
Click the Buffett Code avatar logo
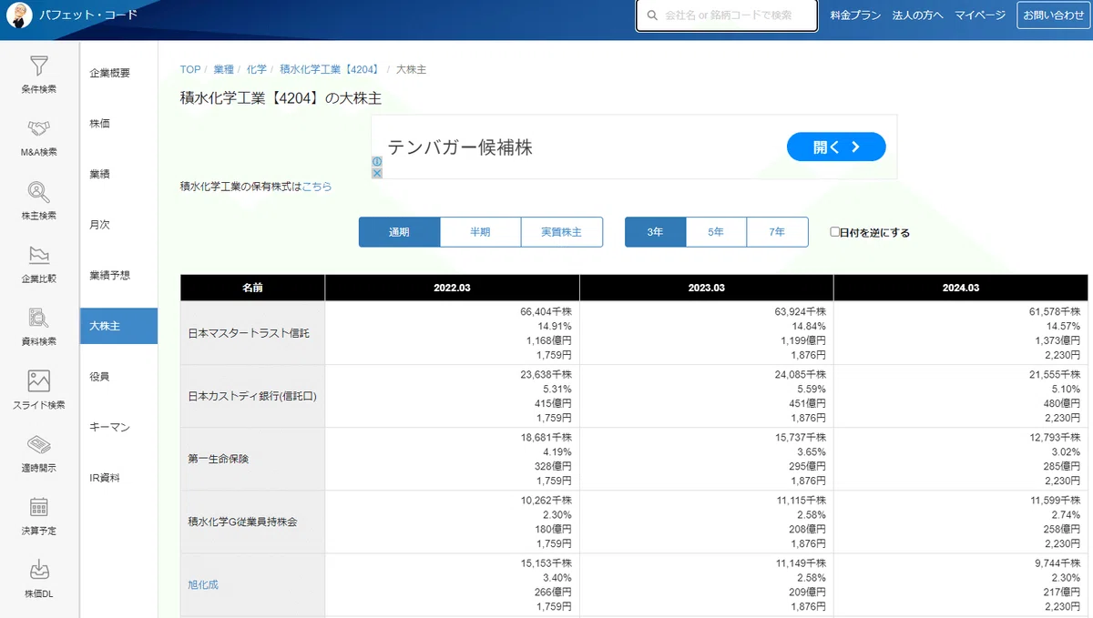(x=20, y=15)
